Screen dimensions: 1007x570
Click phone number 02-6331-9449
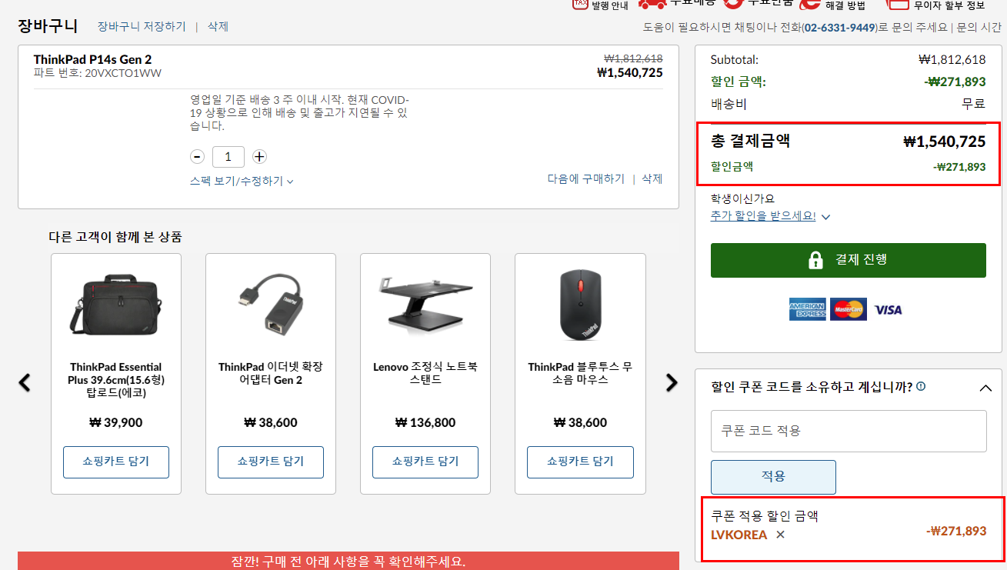(x=840, y=27)
